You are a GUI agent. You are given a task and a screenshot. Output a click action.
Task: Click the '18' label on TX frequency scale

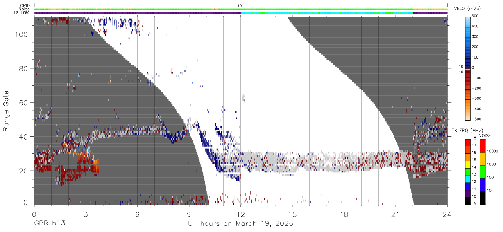pyautogui.click(x=475, y=139)
